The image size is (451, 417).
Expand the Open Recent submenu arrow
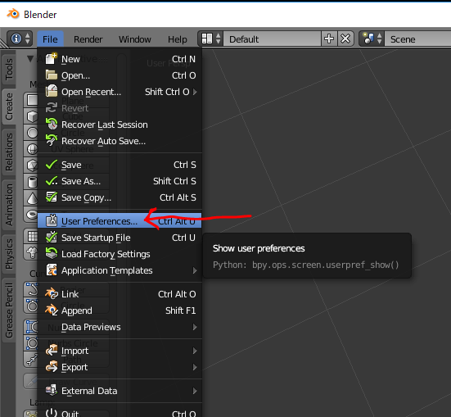pos(195,92)
